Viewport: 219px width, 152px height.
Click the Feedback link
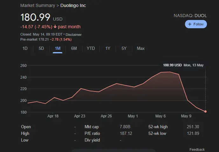197,149
